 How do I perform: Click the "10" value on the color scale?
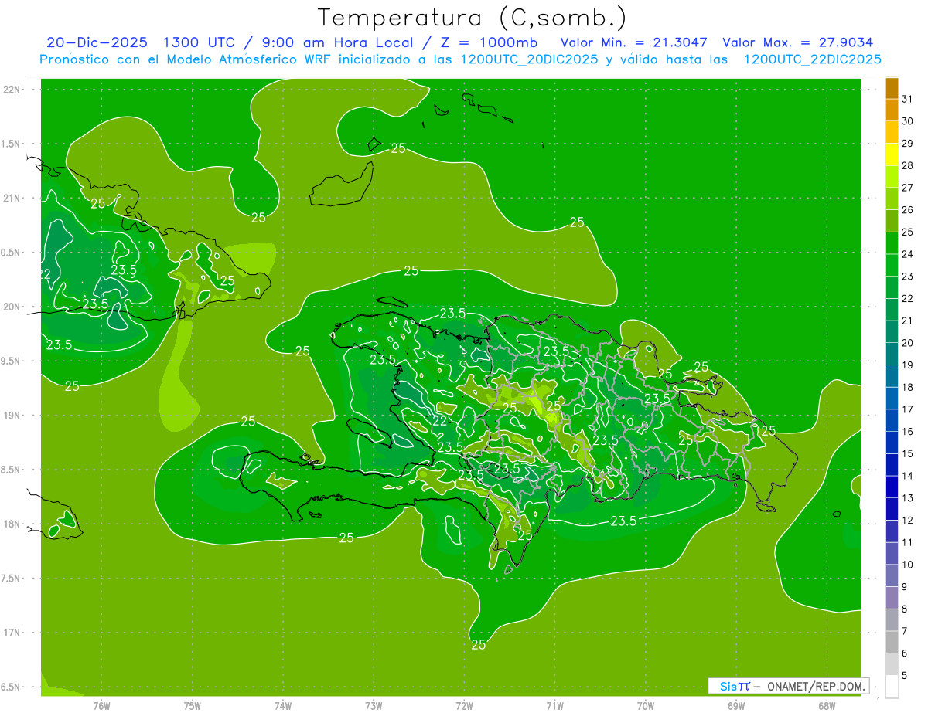pos(907,565)
